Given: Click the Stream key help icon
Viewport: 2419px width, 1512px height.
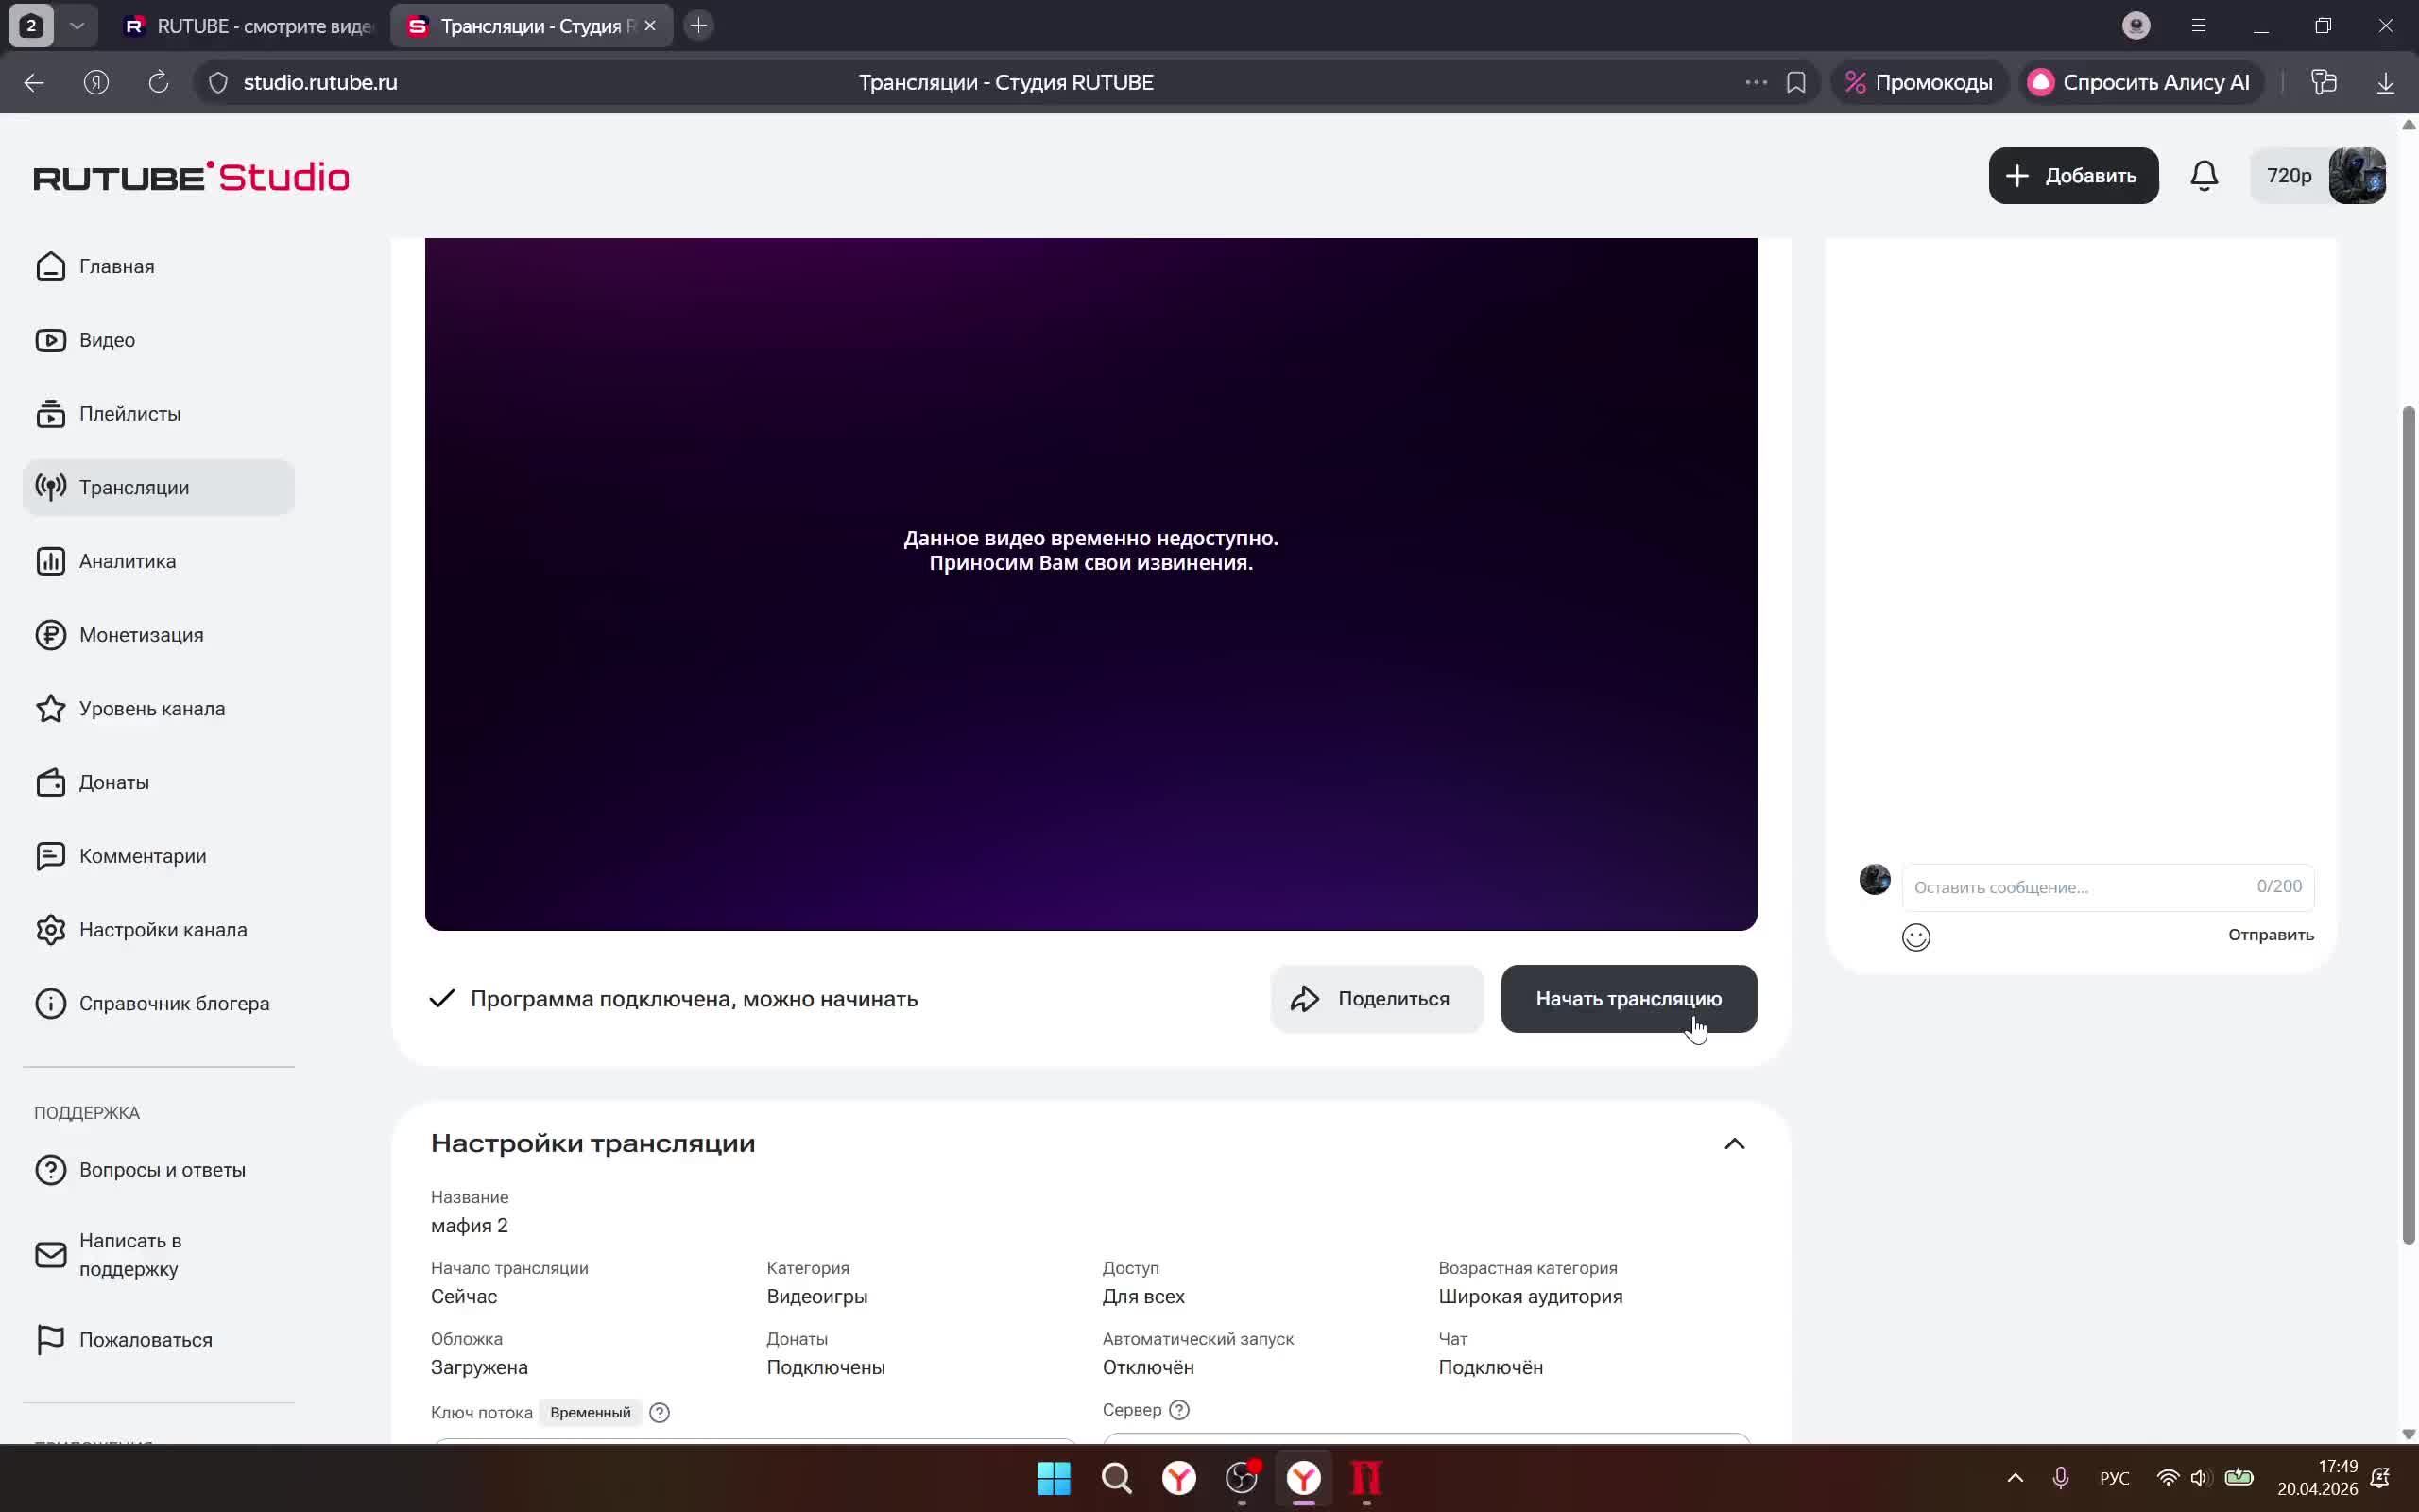Looking at the screenshot, I should click(x=659, y=1412).
